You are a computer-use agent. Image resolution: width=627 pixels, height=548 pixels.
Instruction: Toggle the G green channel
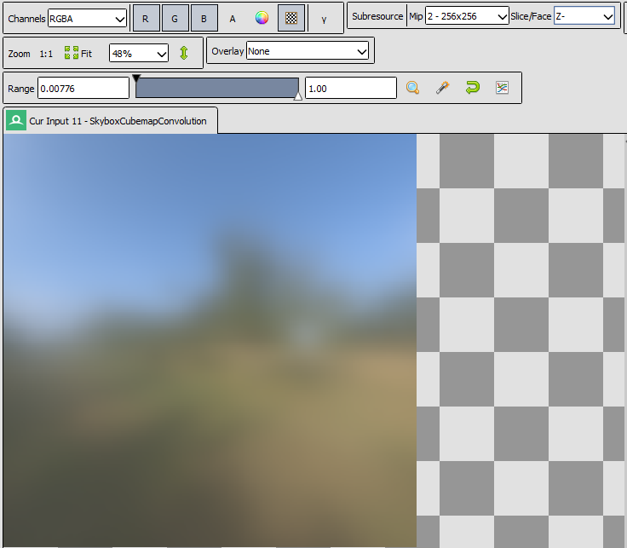point(175,18)
